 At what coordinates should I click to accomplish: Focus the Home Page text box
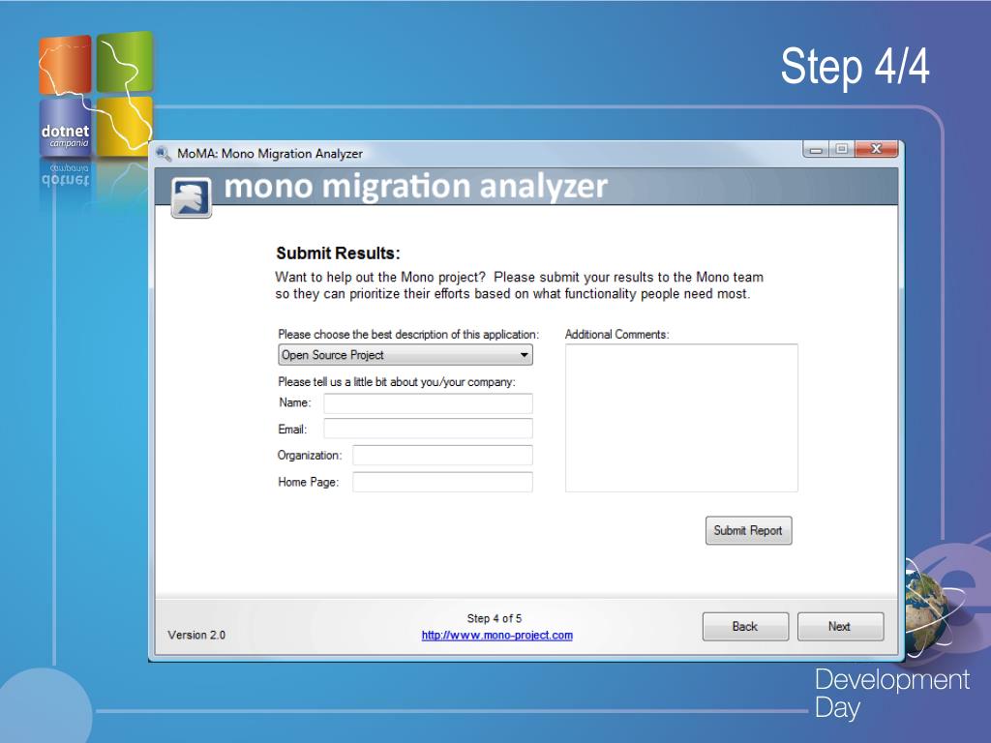[x=442, y=482]
